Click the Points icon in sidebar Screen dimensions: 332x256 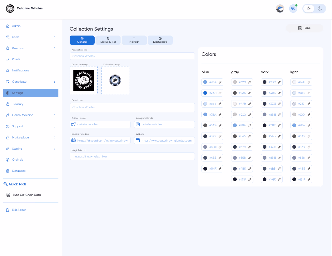7,60
